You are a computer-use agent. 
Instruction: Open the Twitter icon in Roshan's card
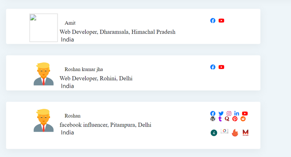[x=221, y=113]
